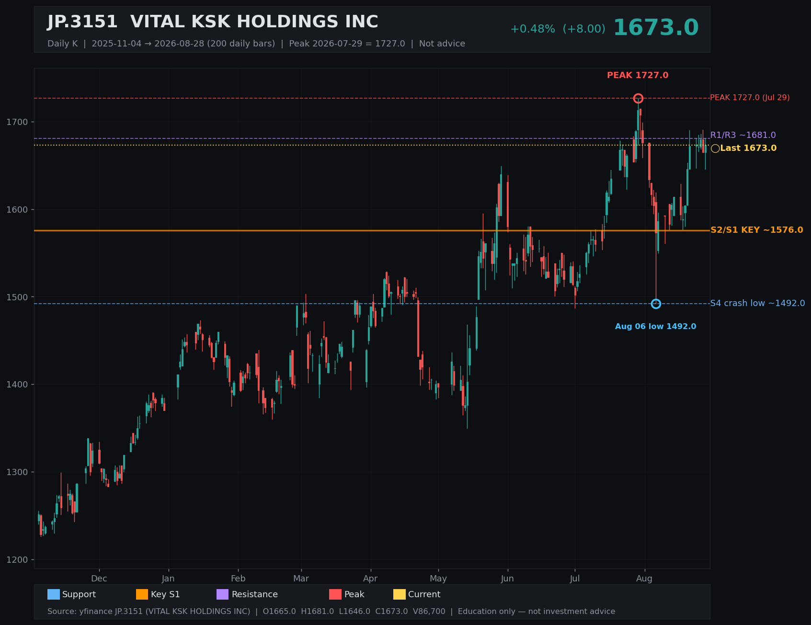The height and width of the screenshot is (625, 811).
Task: Click the "Dec" date axis label
Action: pos(99,579)
